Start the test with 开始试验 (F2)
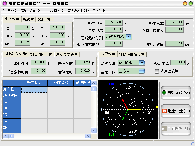Viewport: 195px width, 146px height. click(175, 93)
